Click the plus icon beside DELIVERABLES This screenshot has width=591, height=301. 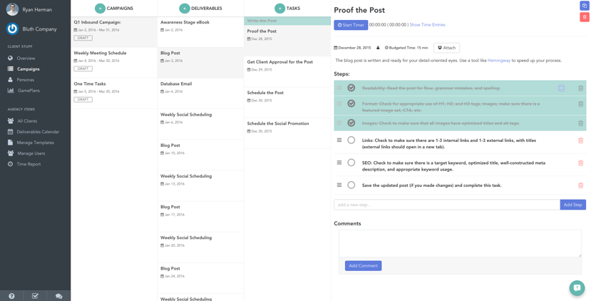coord(185,8)
